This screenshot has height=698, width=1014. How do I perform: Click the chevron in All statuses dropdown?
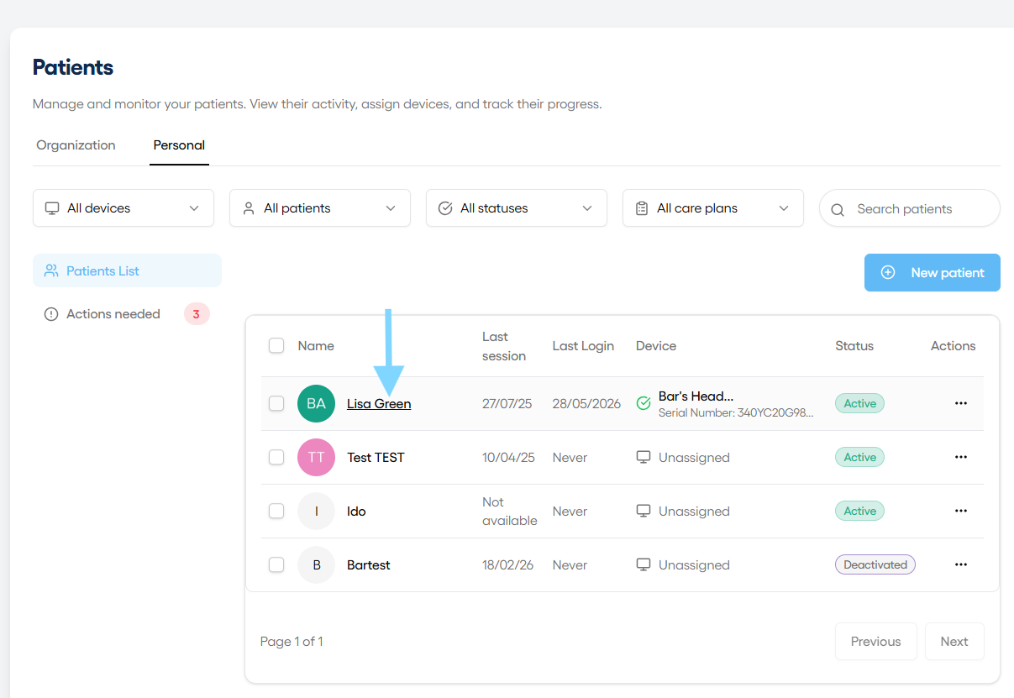pyautogui.click(x=587, y=208)
